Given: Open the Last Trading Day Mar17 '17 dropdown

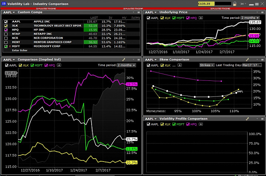Looking at the screenshot, I should click(252, 65).
